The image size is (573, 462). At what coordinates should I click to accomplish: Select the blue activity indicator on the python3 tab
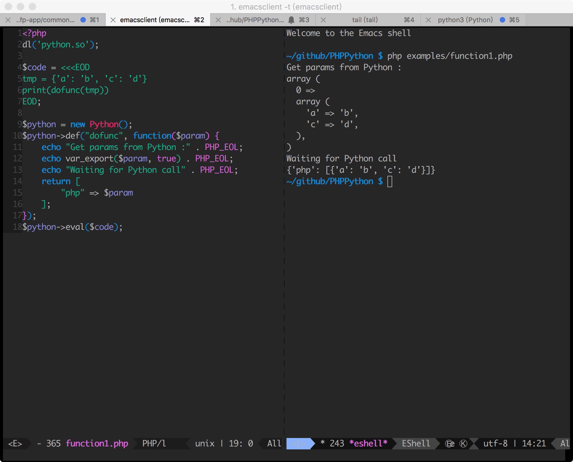[x=502, y=20]
